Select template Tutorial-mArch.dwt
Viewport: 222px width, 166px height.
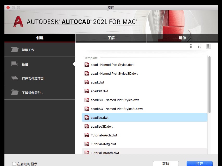pos(144,151)
